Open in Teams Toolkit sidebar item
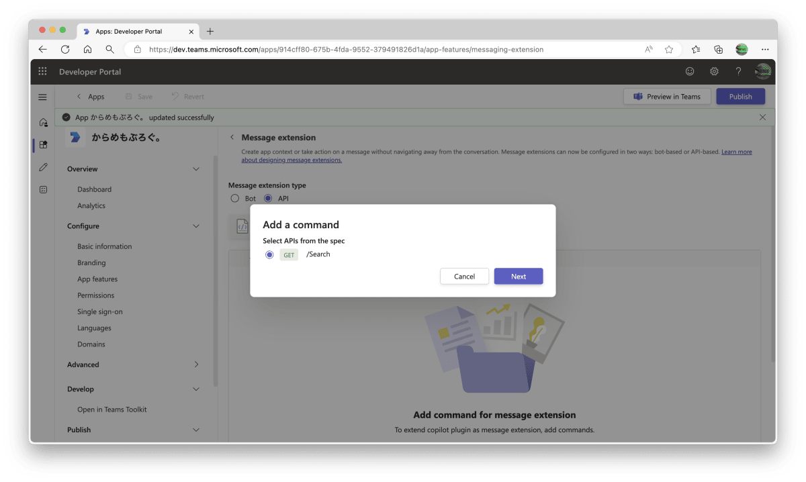 112,409
